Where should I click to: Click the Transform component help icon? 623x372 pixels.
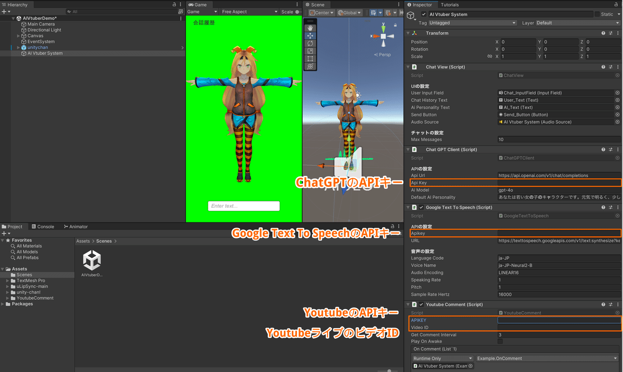[x=603, y=33]
